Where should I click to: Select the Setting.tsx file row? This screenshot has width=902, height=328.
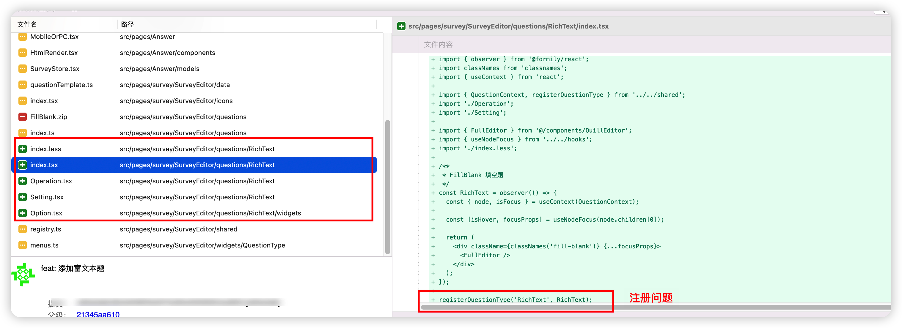194,198
